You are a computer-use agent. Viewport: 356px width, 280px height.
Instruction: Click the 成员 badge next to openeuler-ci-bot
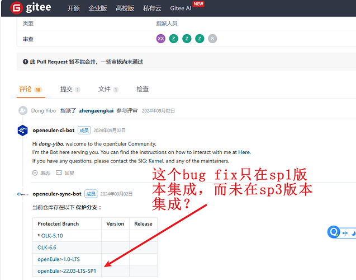84,130
